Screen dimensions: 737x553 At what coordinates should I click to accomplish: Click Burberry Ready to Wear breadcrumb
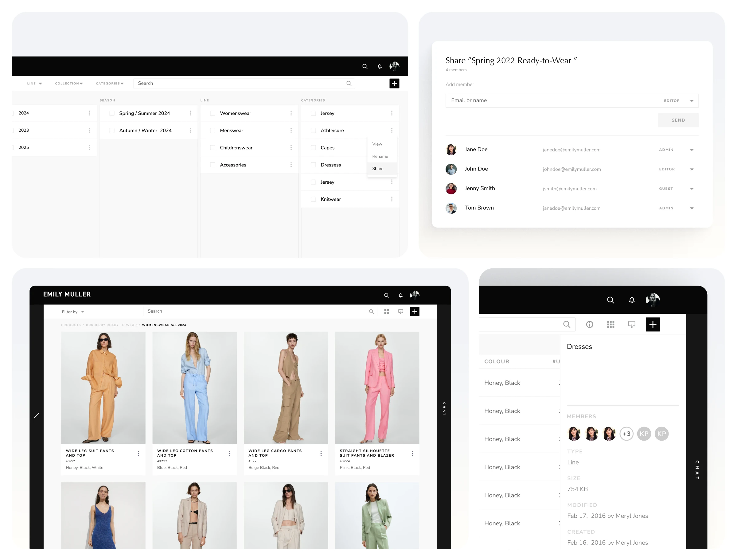111,325
